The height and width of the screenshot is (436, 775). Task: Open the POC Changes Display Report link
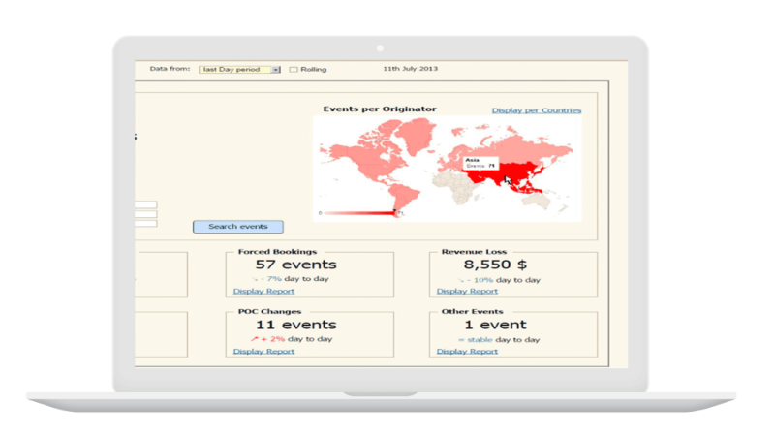263,351
